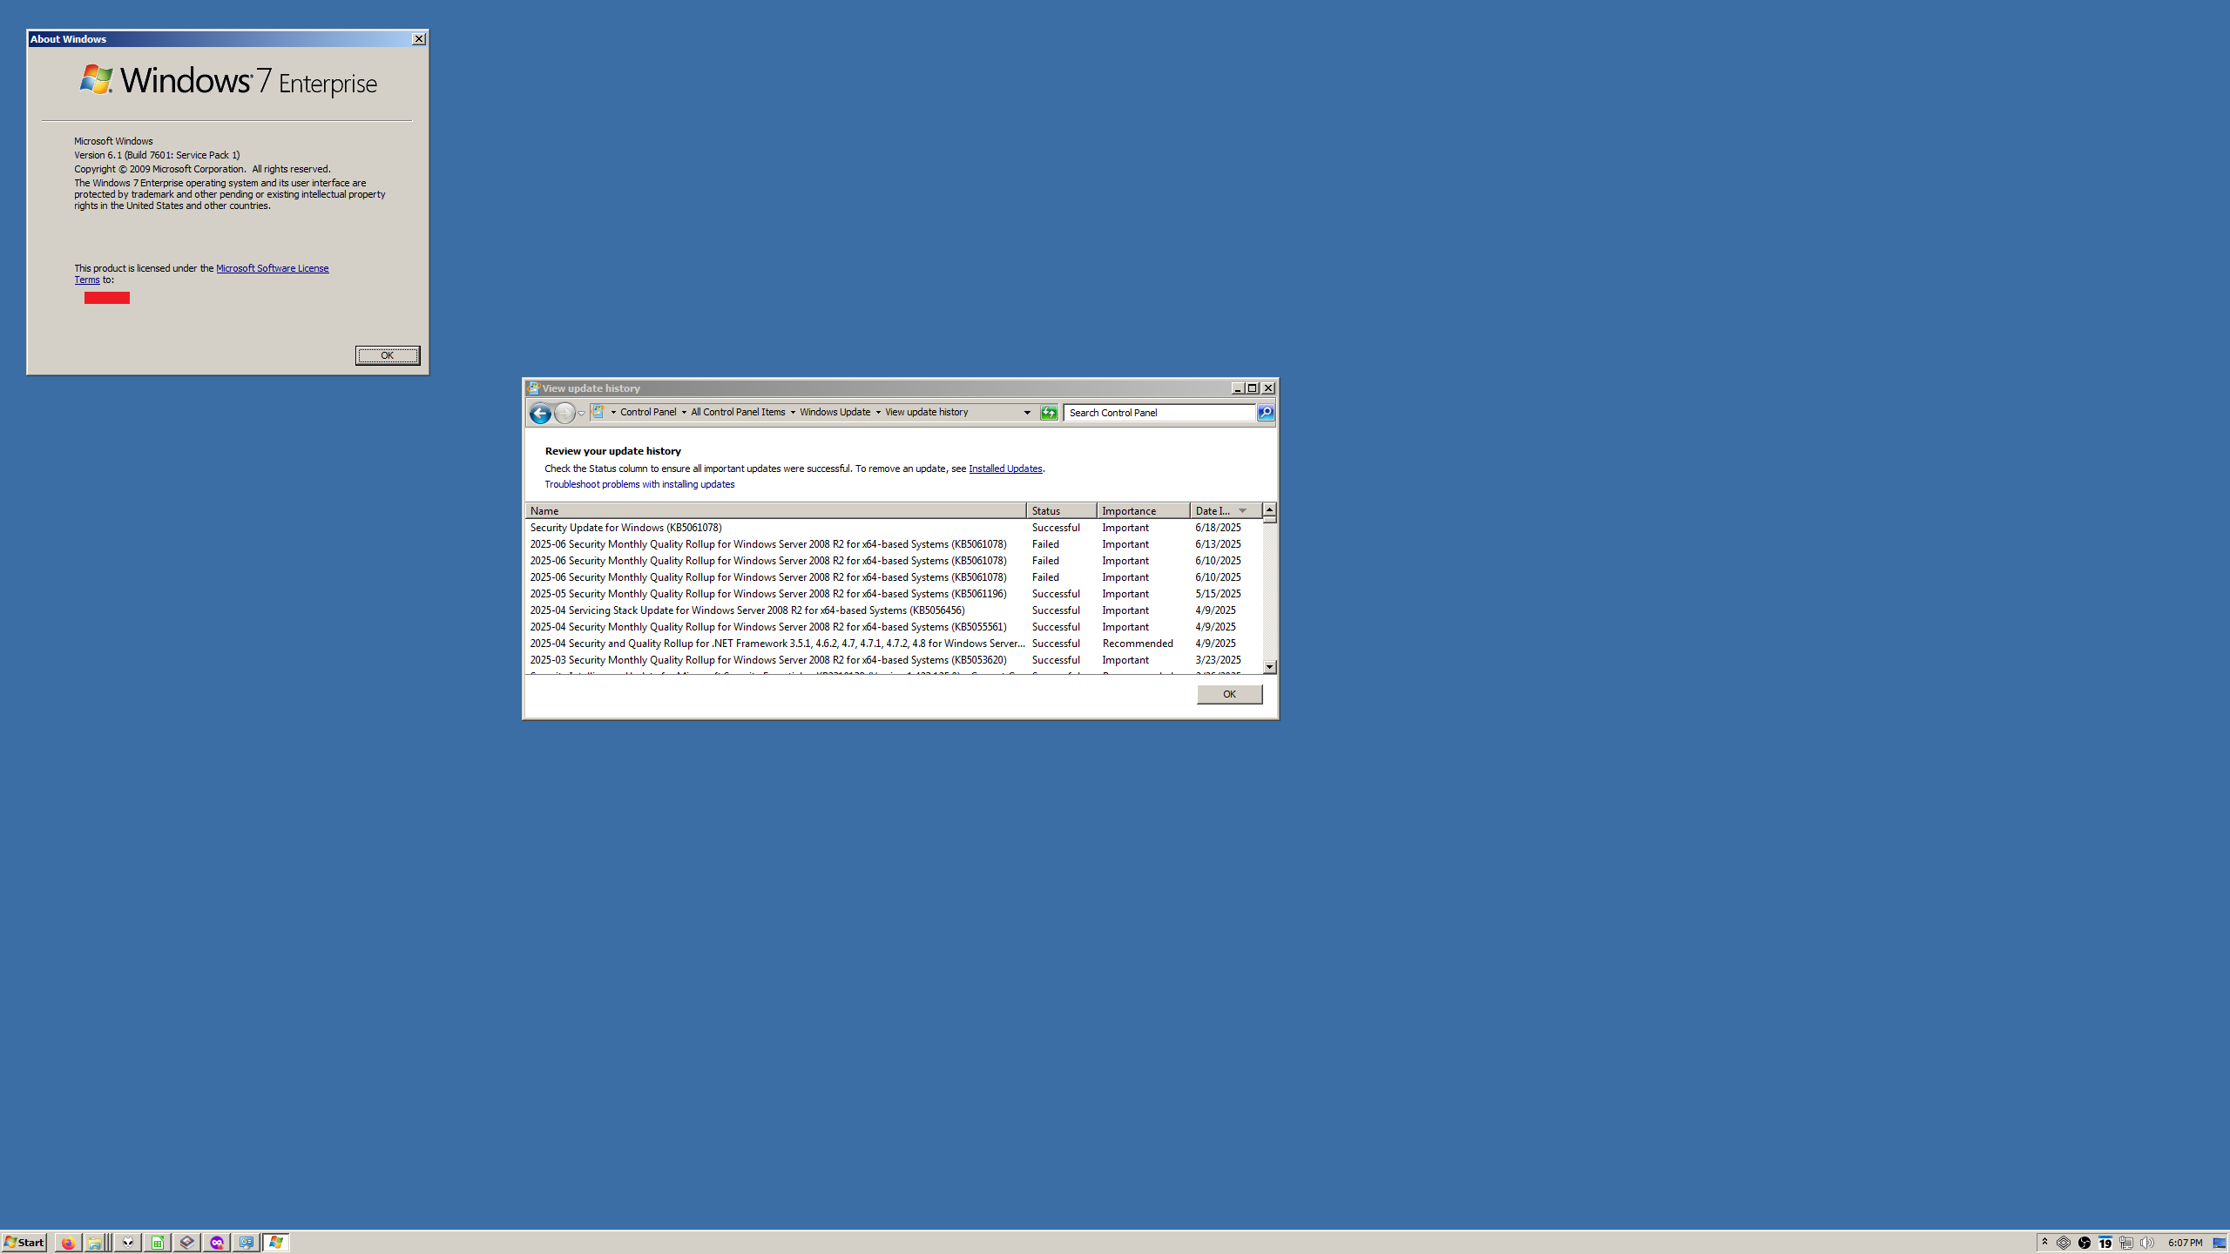Click the search magnifier icon
Screen dimensions: 2230x1254
[1266, 413]
